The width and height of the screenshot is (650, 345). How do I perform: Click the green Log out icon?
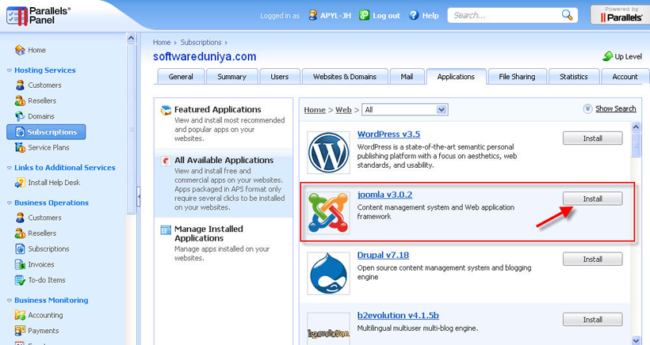(364, 15)
